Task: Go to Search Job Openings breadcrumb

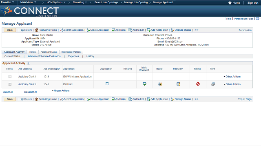Action: (106, 2)
